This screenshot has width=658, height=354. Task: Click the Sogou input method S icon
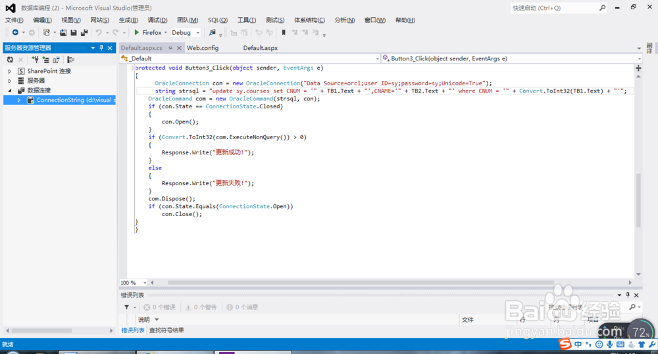coord(565,344)
